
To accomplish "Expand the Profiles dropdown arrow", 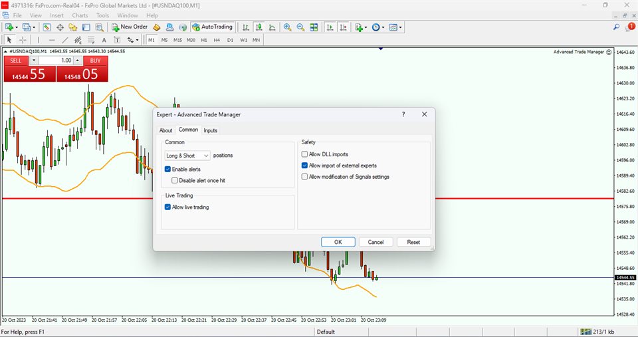I will [x=34, y=27].
